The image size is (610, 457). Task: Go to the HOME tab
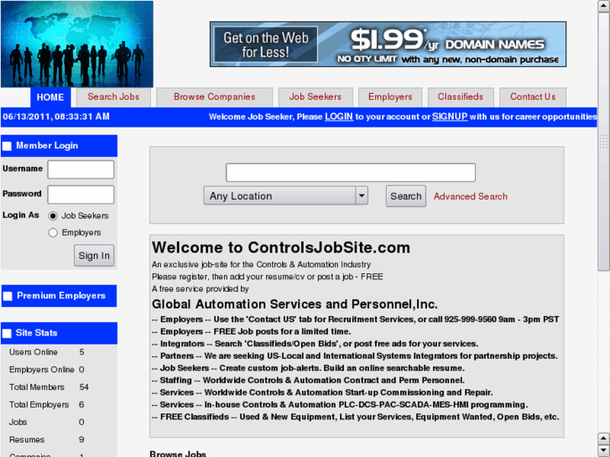(x=50, y=97)
